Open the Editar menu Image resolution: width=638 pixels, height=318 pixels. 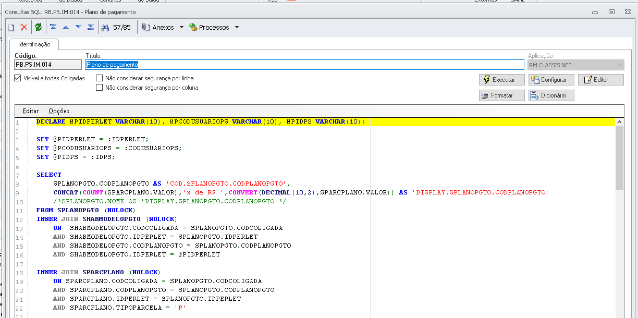coord(31,111)
